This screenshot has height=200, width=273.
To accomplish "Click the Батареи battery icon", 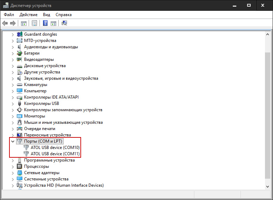I will [20, 53].
